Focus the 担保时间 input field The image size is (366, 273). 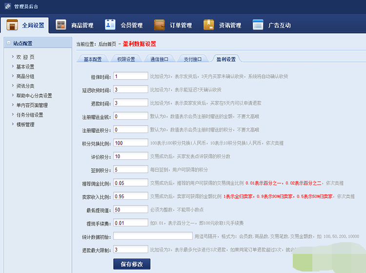pyautogui.click(x=131, y=76)
